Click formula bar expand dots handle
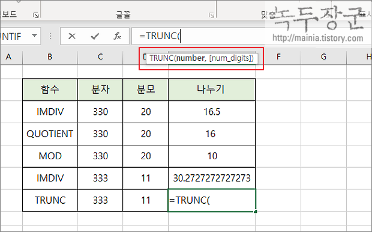Screen dimensions: 372x232 50,36
